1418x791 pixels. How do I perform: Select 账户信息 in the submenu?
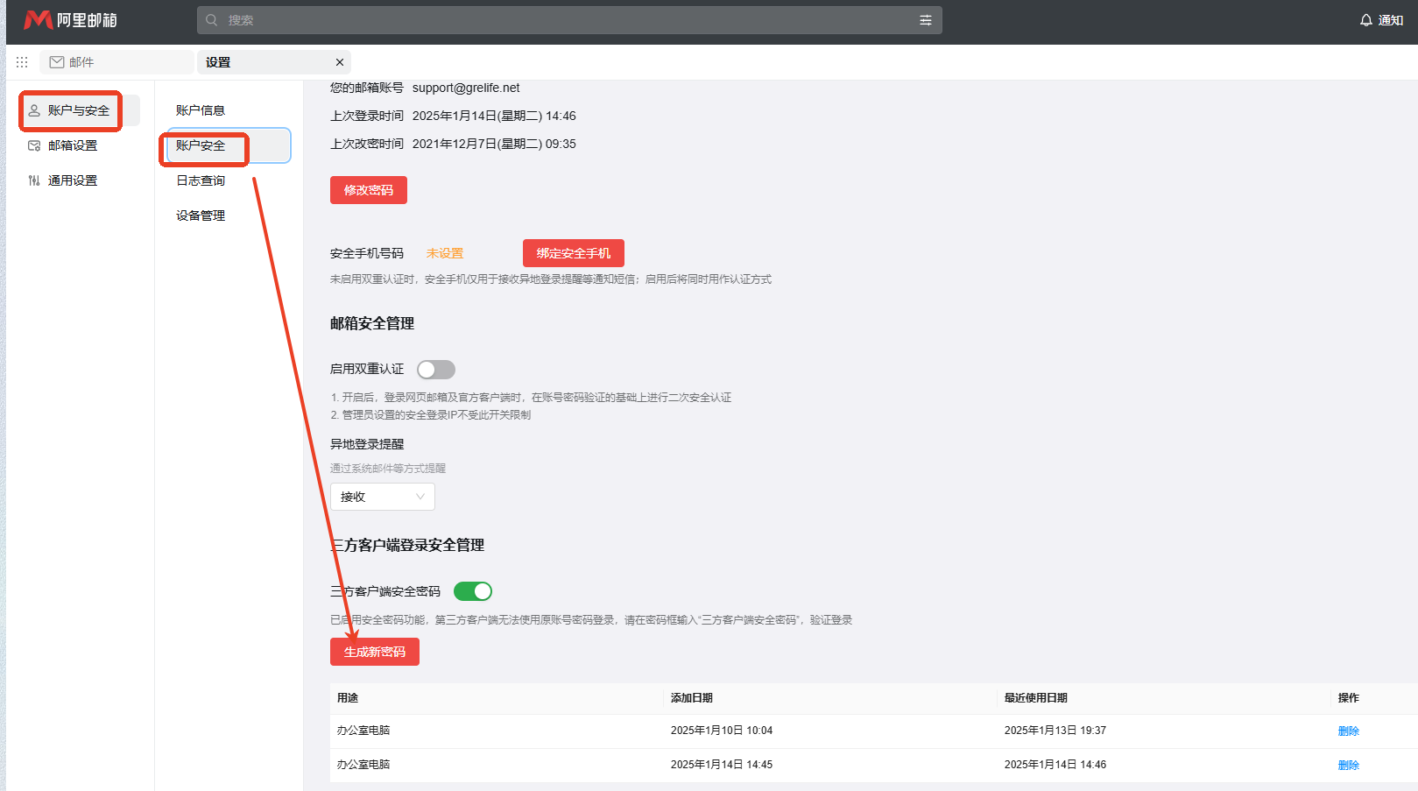tap(201, 110)
